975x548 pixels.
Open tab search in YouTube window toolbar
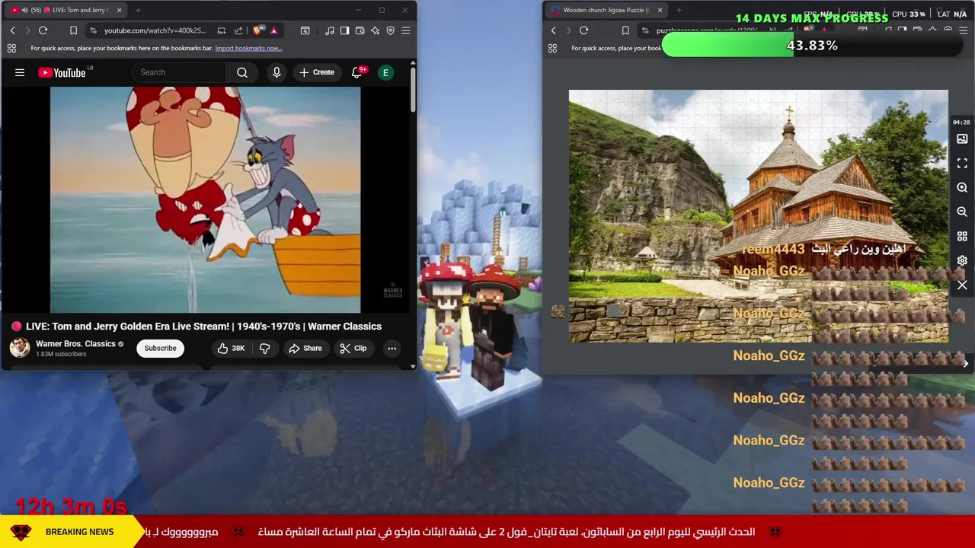point(305,30)
